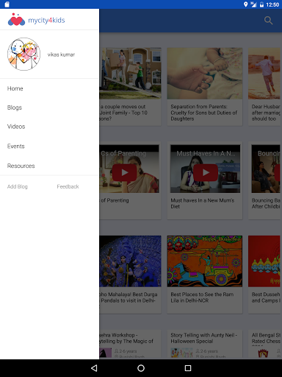The height and width of the screenshot is (377, 282).
Task: Click the Feedback link
Action: pyautogui.click(x=68, y=186)
